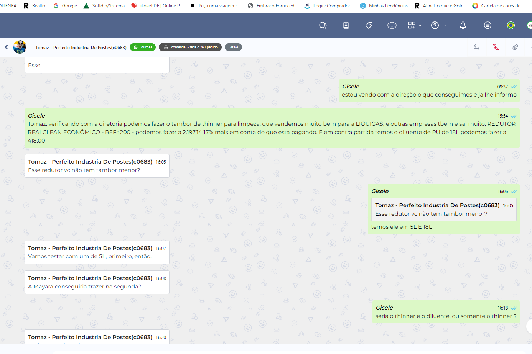Click the green Lourdes WhatsApp tag
The width and height of the screenshot is (532, 354).
(x=143, y=47)
